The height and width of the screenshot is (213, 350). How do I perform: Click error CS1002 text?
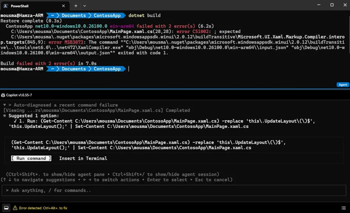(x=192, y=31)
